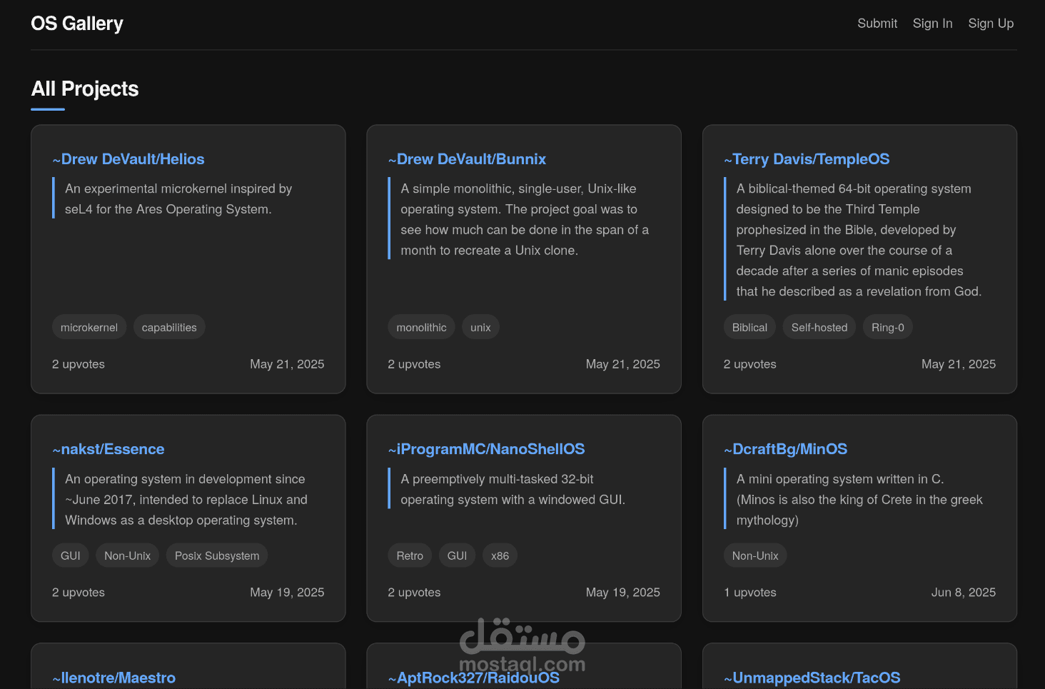This screenshot has width=1045, height=689.
Task: Open the UnmappedStack/TacOS project
Action: [812, 678]
